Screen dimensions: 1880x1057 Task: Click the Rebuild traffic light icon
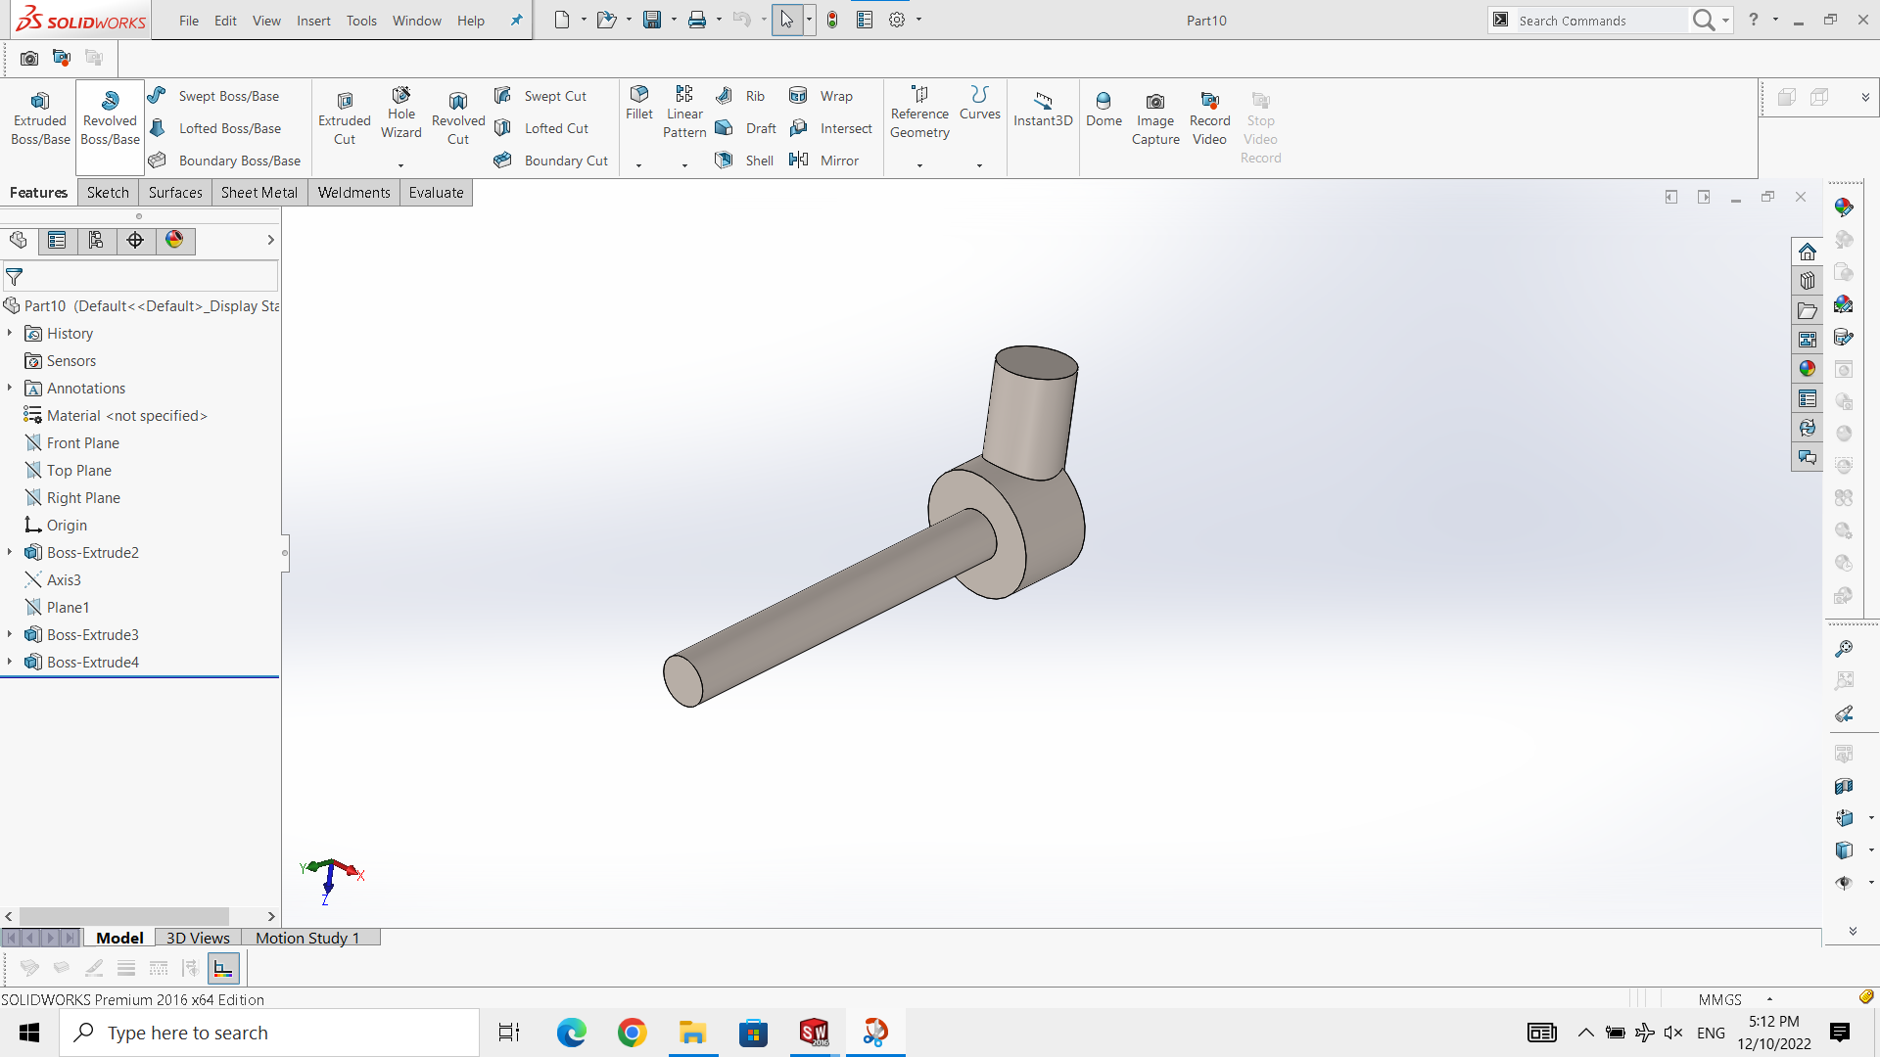[832, 20]
